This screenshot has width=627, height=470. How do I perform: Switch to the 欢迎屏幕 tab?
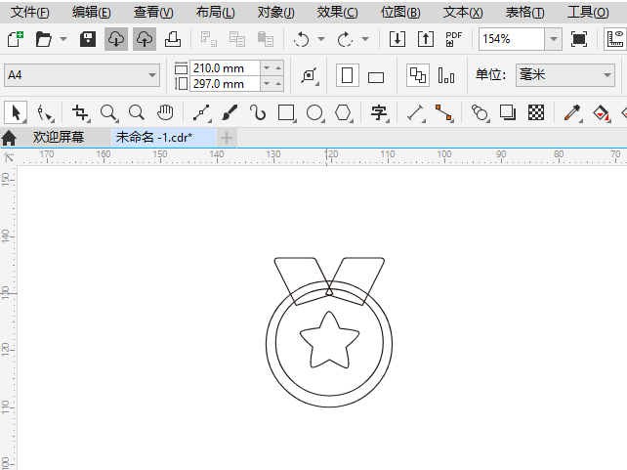(x=59, y=137)
